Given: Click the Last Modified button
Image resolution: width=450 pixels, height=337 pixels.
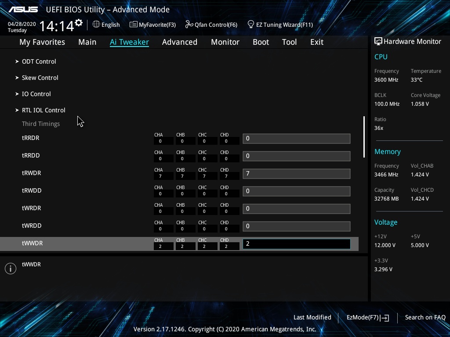Looking at the screenshot, I should pos(312,318).
